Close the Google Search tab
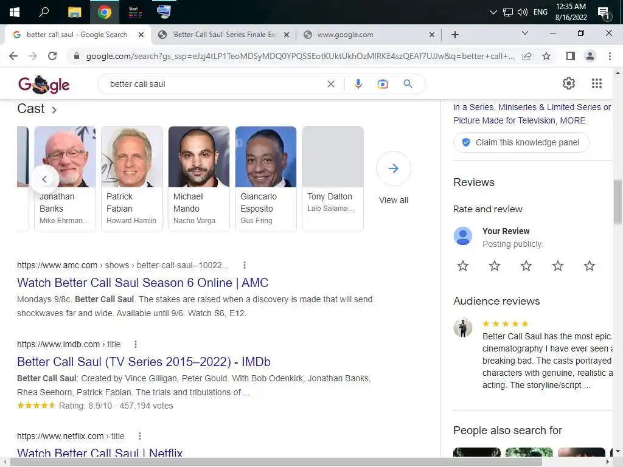This screenshot has width=623, height=467. click(141, 35)
